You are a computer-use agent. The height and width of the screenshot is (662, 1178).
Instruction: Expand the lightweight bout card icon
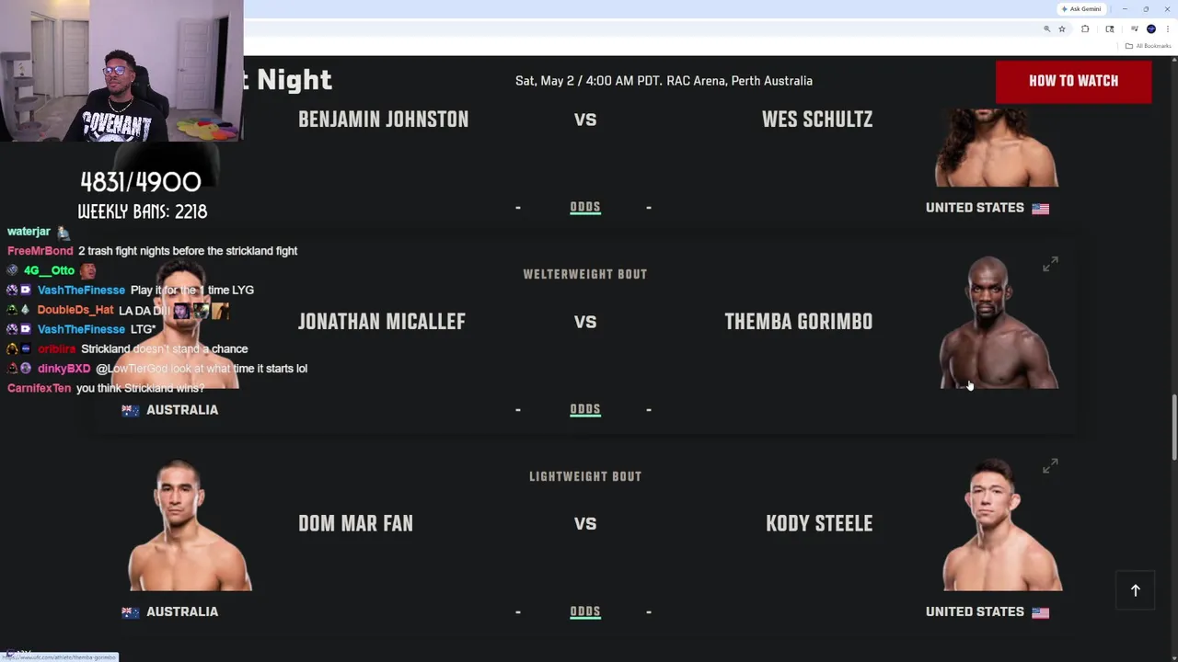coord(1050,467)
